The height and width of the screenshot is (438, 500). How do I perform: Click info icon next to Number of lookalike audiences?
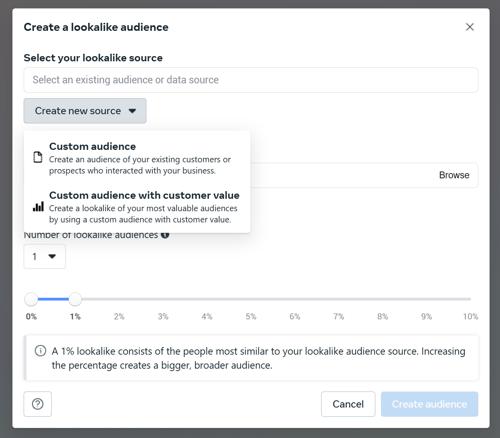[165, 235]
